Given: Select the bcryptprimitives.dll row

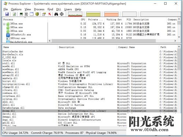Looking at the screenshot, I should tap(90, 84).
